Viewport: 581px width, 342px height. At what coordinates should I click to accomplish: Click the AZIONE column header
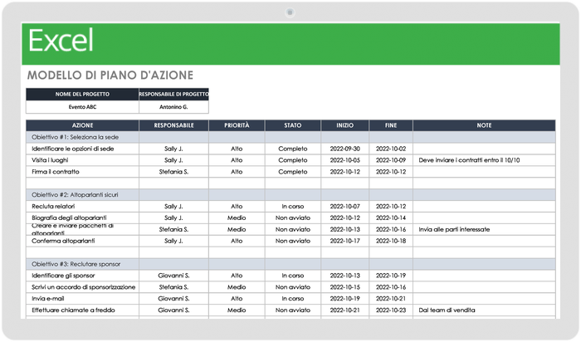[x=82, y=125]
